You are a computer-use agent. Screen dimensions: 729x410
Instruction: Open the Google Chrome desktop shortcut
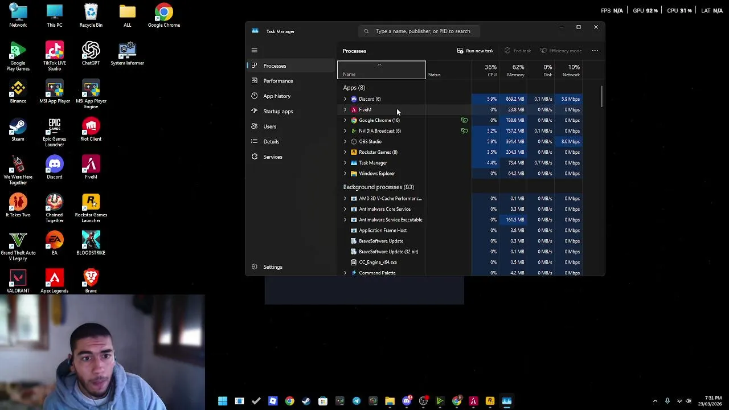164,15
